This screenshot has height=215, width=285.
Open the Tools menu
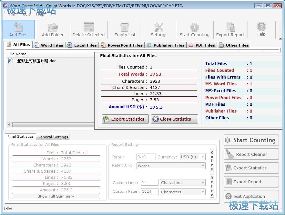[25, 14]
